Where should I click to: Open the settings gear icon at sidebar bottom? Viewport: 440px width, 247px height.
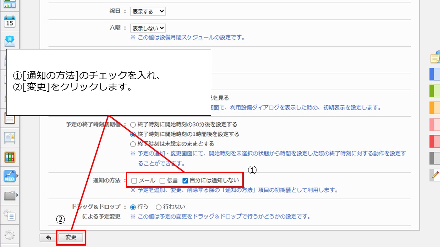(x=10, y=236)
